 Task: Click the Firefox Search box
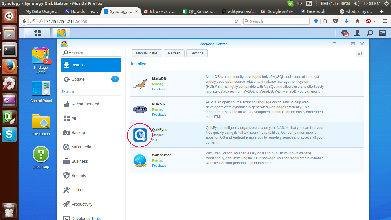pyautogui.click(x=277, y=21)
